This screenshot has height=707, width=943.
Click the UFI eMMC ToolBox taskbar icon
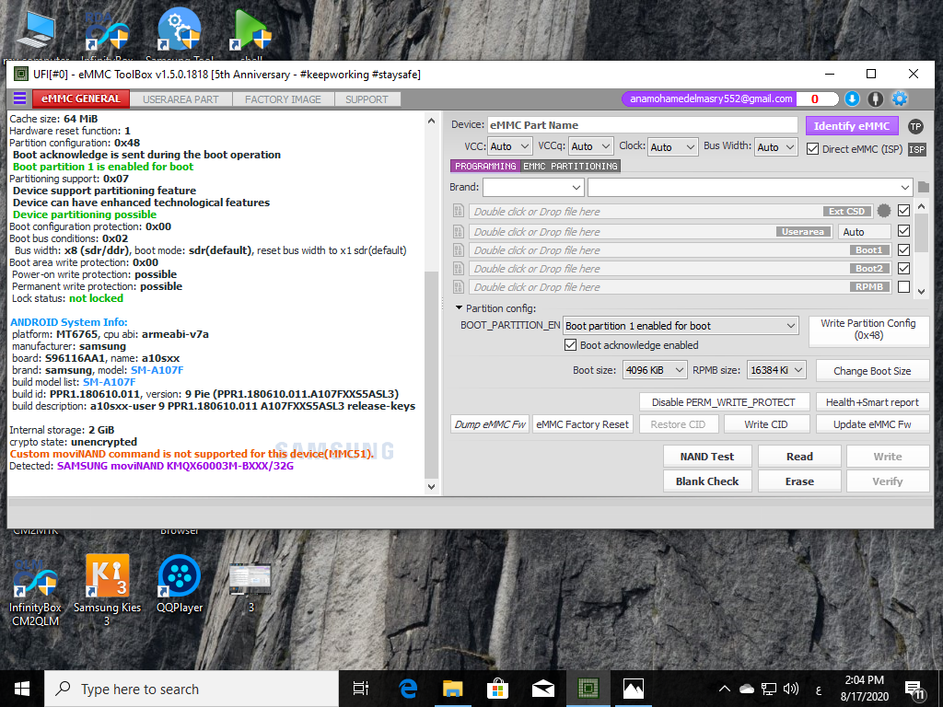(x=588, y=689)
